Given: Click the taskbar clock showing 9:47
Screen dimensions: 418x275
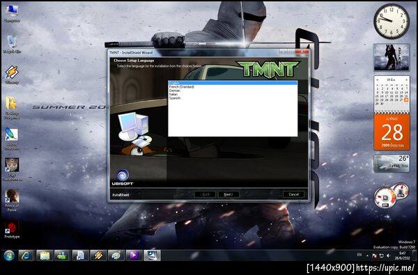Looking at the screenshot, I should 403,256.
